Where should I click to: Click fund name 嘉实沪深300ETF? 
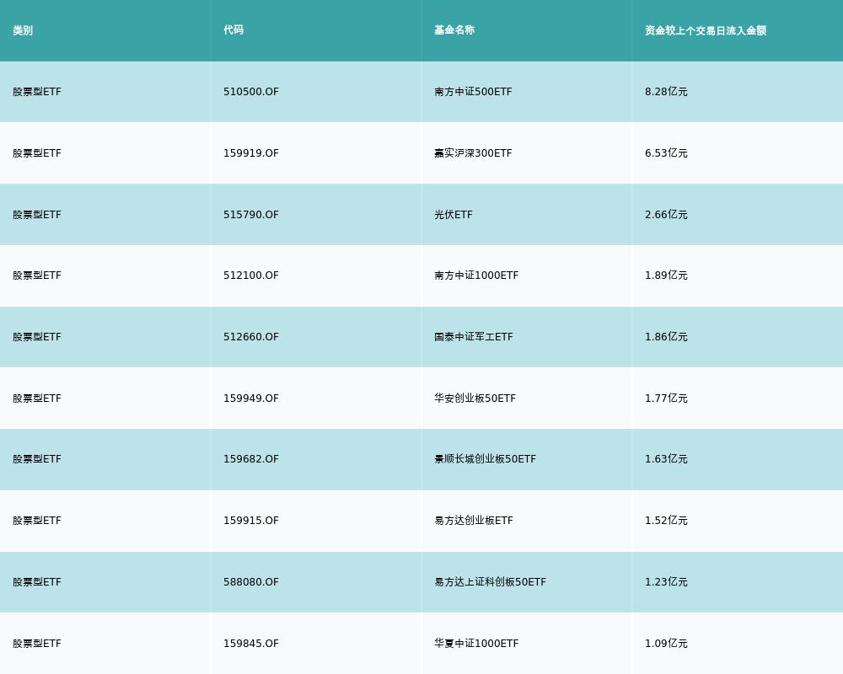473,153
